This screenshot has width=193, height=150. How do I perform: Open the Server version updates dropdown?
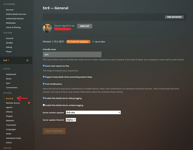(93, 112)
